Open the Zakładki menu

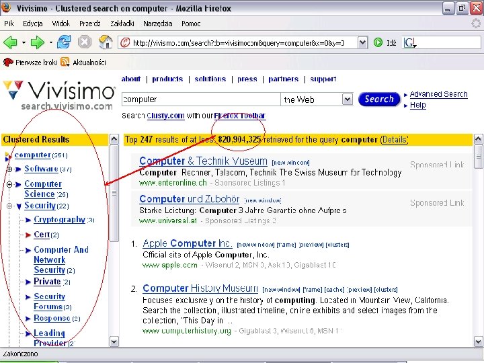[122, 24]
